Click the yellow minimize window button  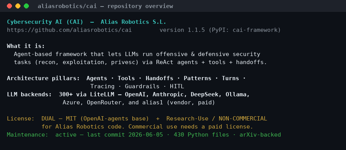click(x=18, y=6)
